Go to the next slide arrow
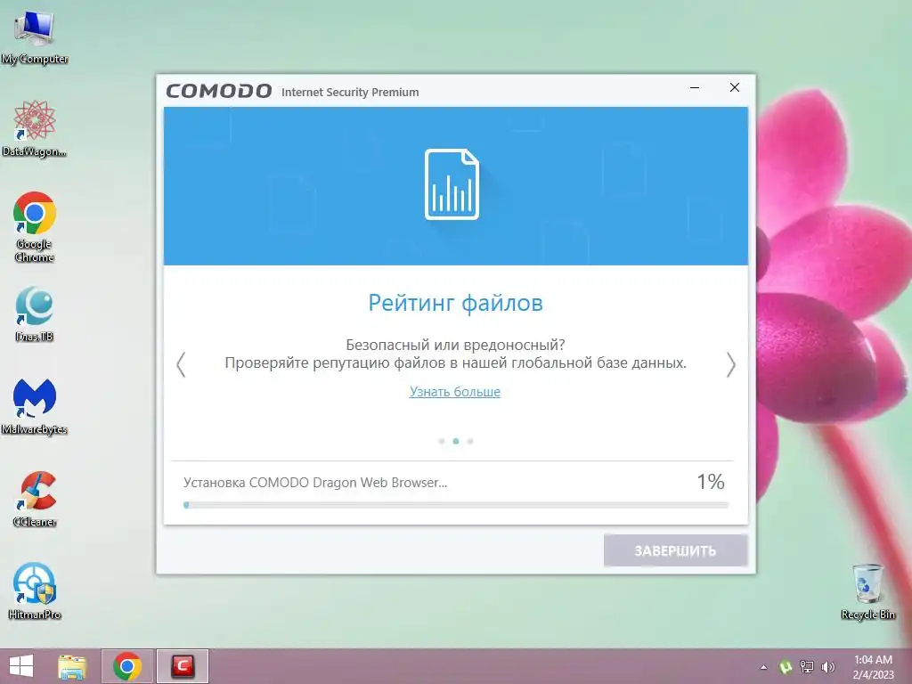 point(731,364)
